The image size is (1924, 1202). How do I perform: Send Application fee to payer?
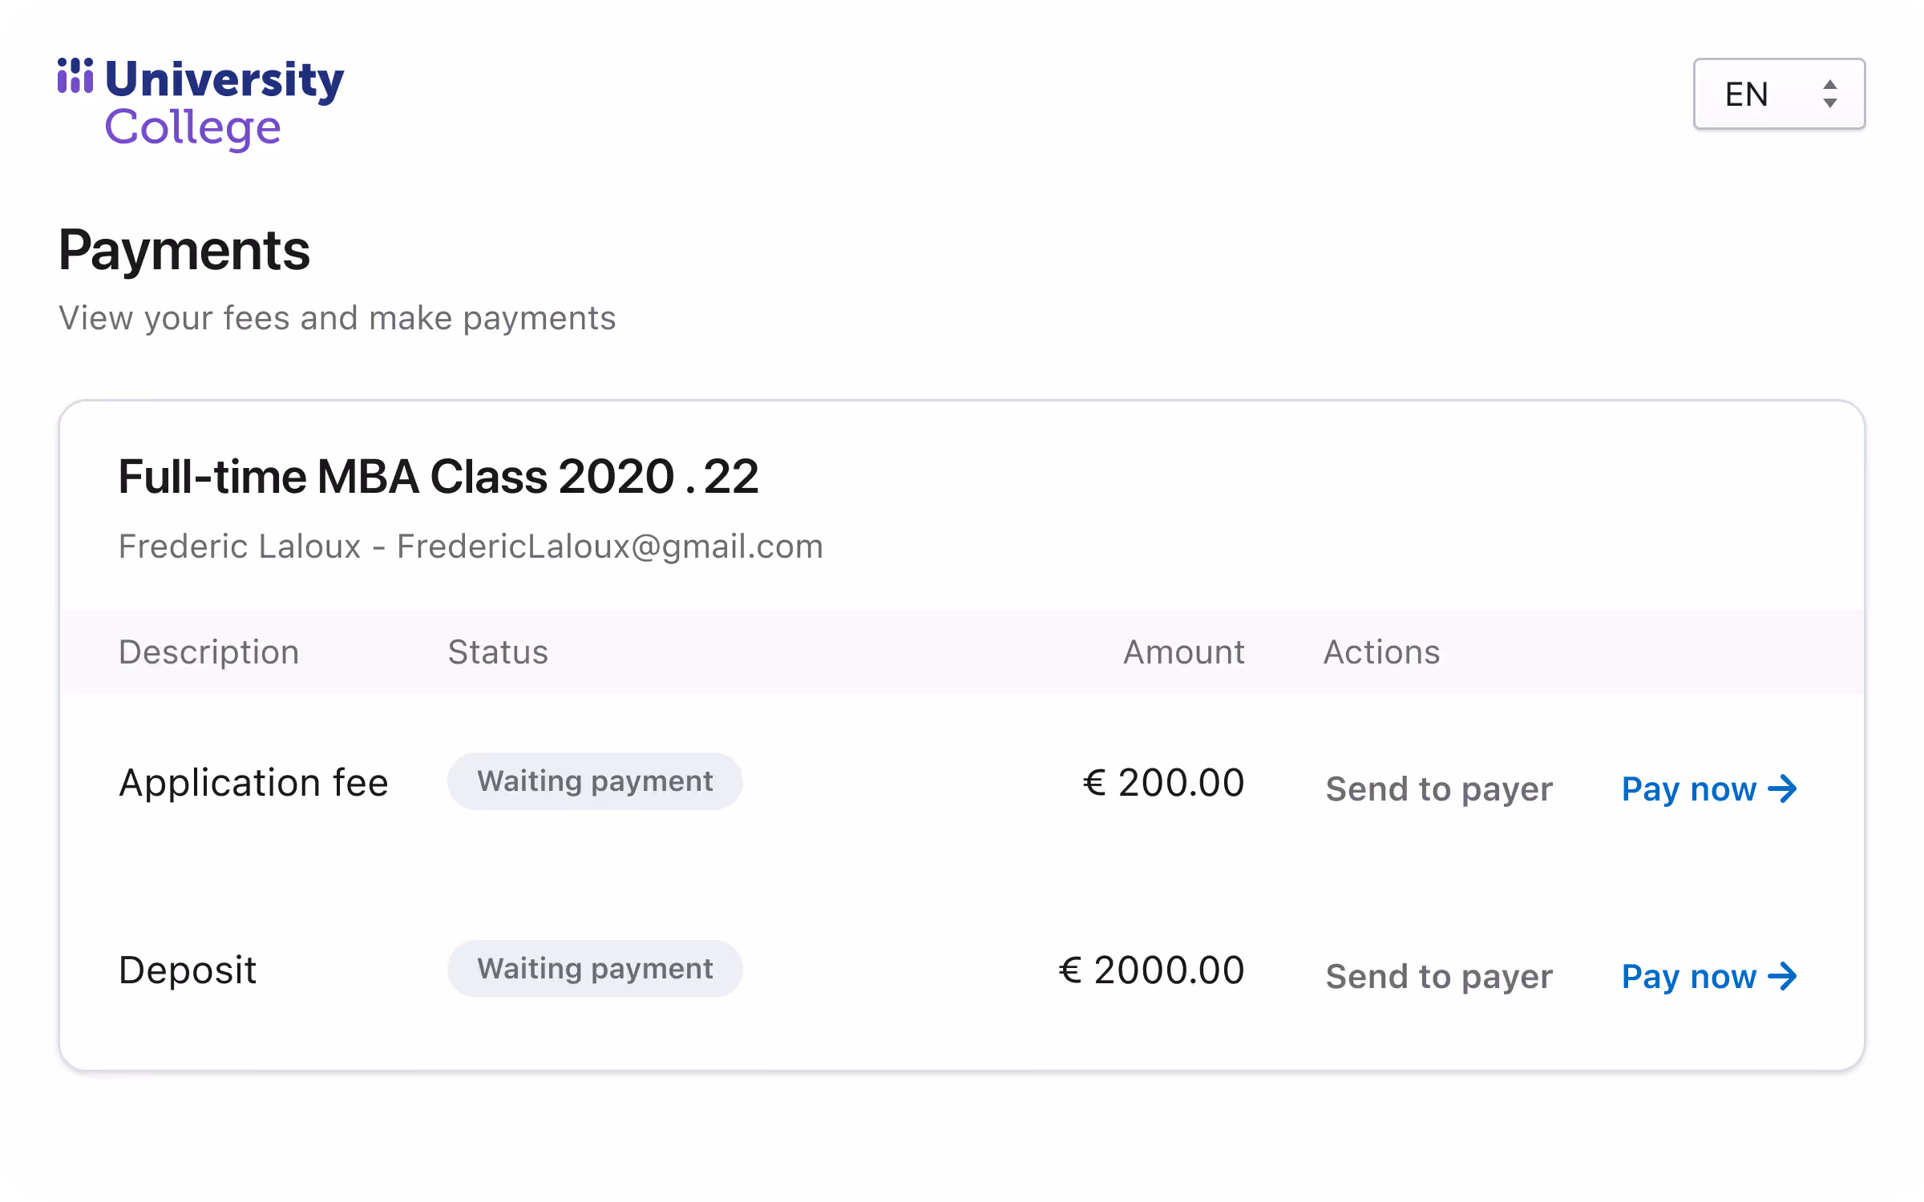tap(1439, 789)
